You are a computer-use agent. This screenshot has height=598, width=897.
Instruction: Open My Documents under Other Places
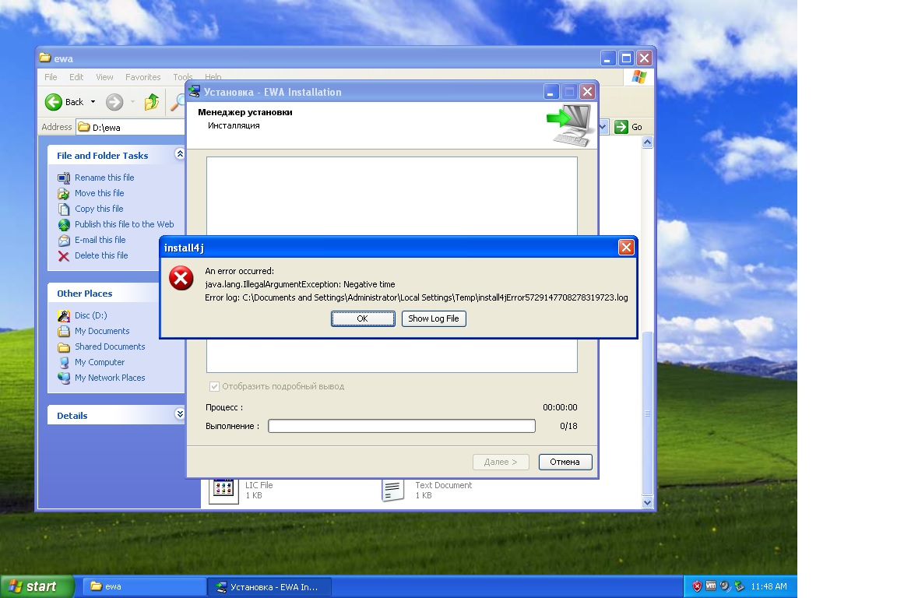click(x=102, y=331)
